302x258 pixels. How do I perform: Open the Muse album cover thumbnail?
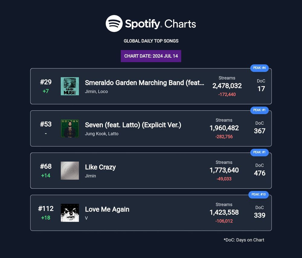(70, 86)
